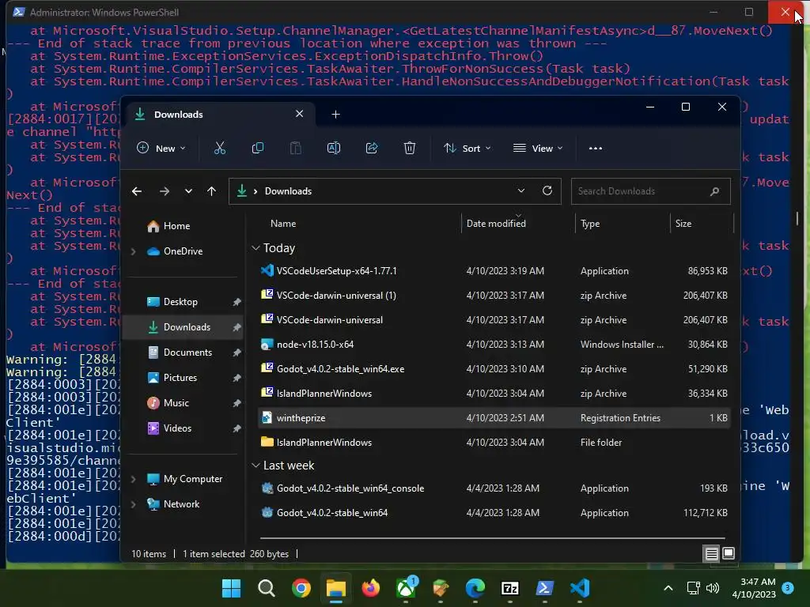Viewport: 810px width, 607px height.
Task: Click Downloads in the address bar path
Action: [288, 191]
